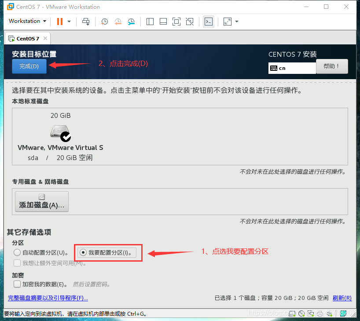Screen dimensions: 360x321
Task: Toggle the thumbnail bar view icon
Action: [163, 22]
